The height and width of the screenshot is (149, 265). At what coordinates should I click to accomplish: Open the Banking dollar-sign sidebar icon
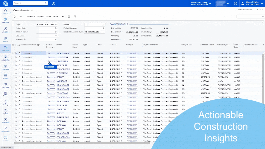point(5,103)
